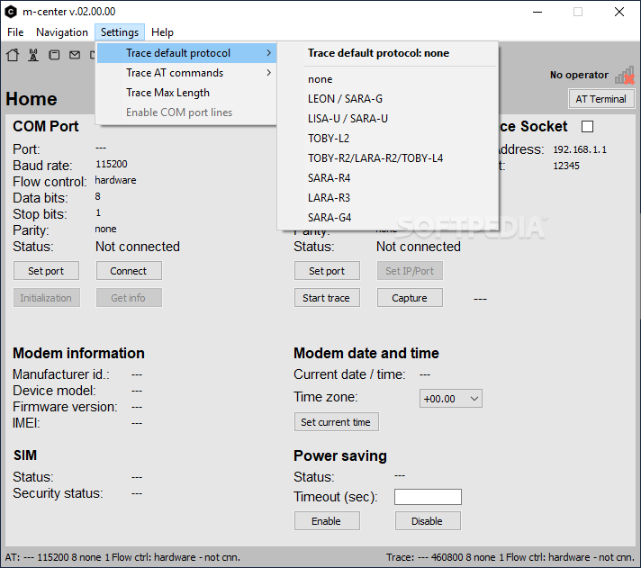
Task: Click COM Port Set port button
Action: (x=46, y=271)
